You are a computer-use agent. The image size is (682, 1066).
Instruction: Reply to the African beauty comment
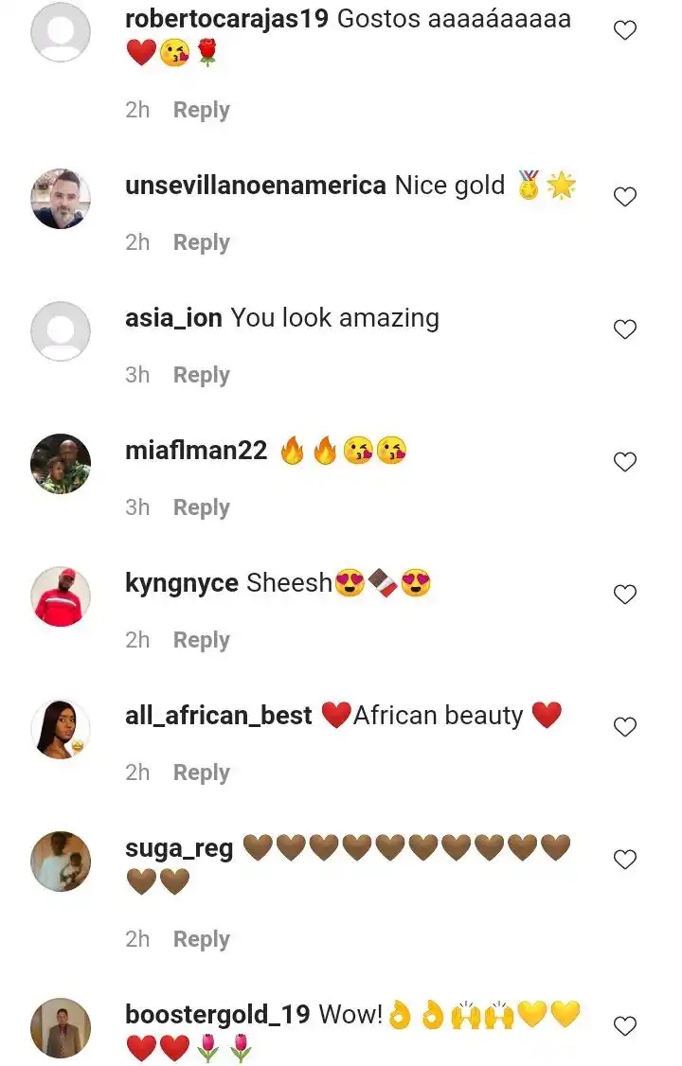pyautogui.click(x=201, y=773)
